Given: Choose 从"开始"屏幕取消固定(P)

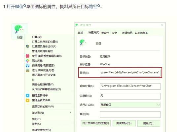Looking at the screenshot, I should (46, 89).
